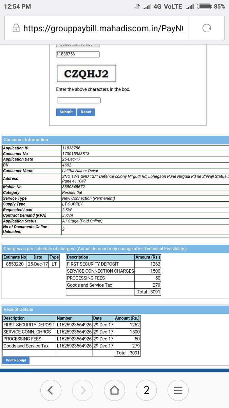Select SERVICE CONN. CHRGS receipt row
The width and height of the screenshot is (229, 408).
click(71, 332)
